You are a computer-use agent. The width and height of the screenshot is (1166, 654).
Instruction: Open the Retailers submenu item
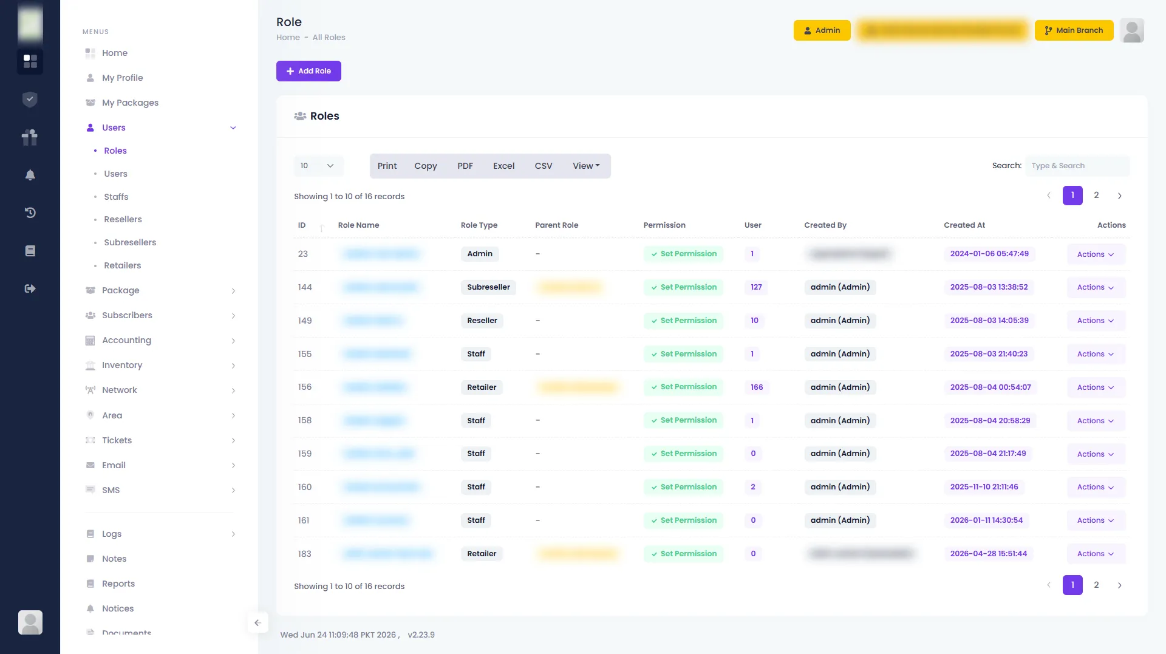pyautogui.click(x=122, y=265)
